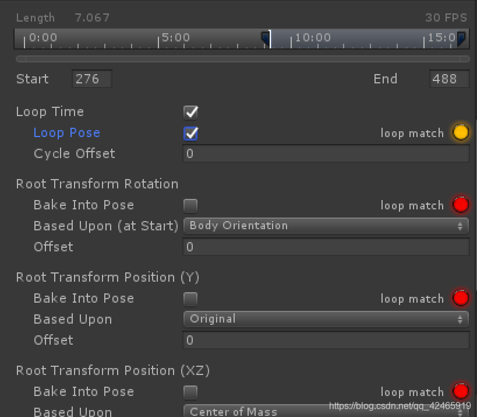Click red Position (Y) loop match indicator
477x417 pixels.
tap(460, 298)
